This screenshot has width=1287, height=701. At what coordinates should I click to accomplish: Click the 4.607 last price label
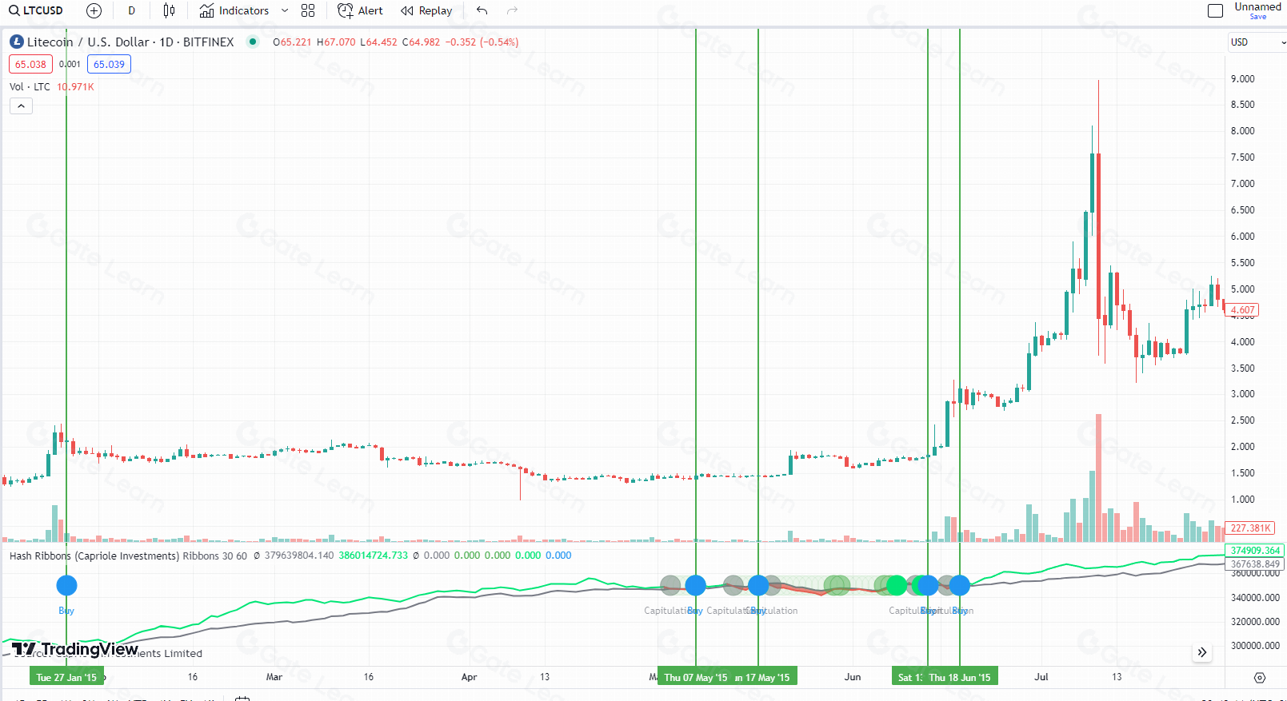(x=1242, y=310)
